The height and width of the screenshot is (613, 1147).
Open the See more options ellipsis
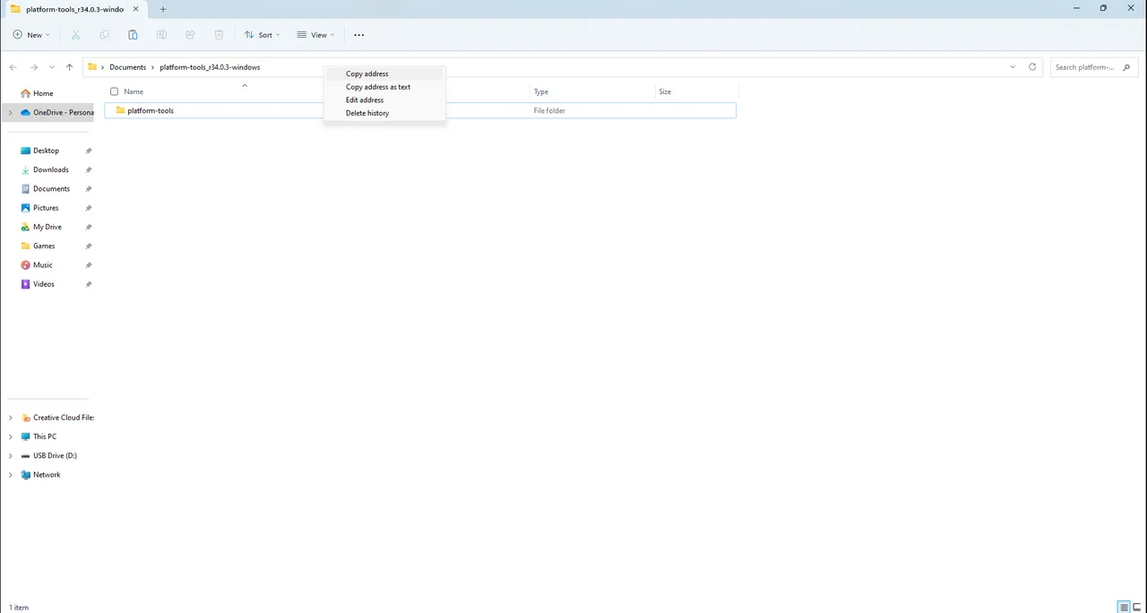[x=358, y=35]
